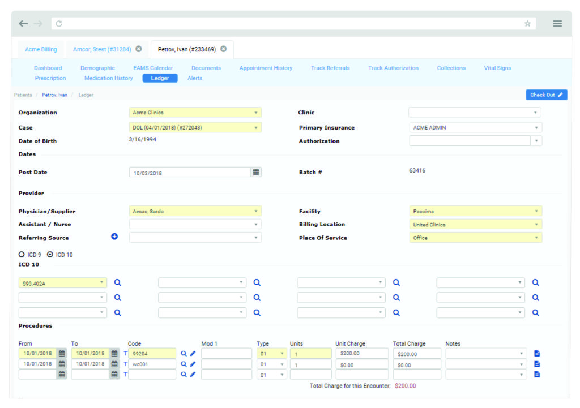Click the Check Out button

[x=547, y=95]
